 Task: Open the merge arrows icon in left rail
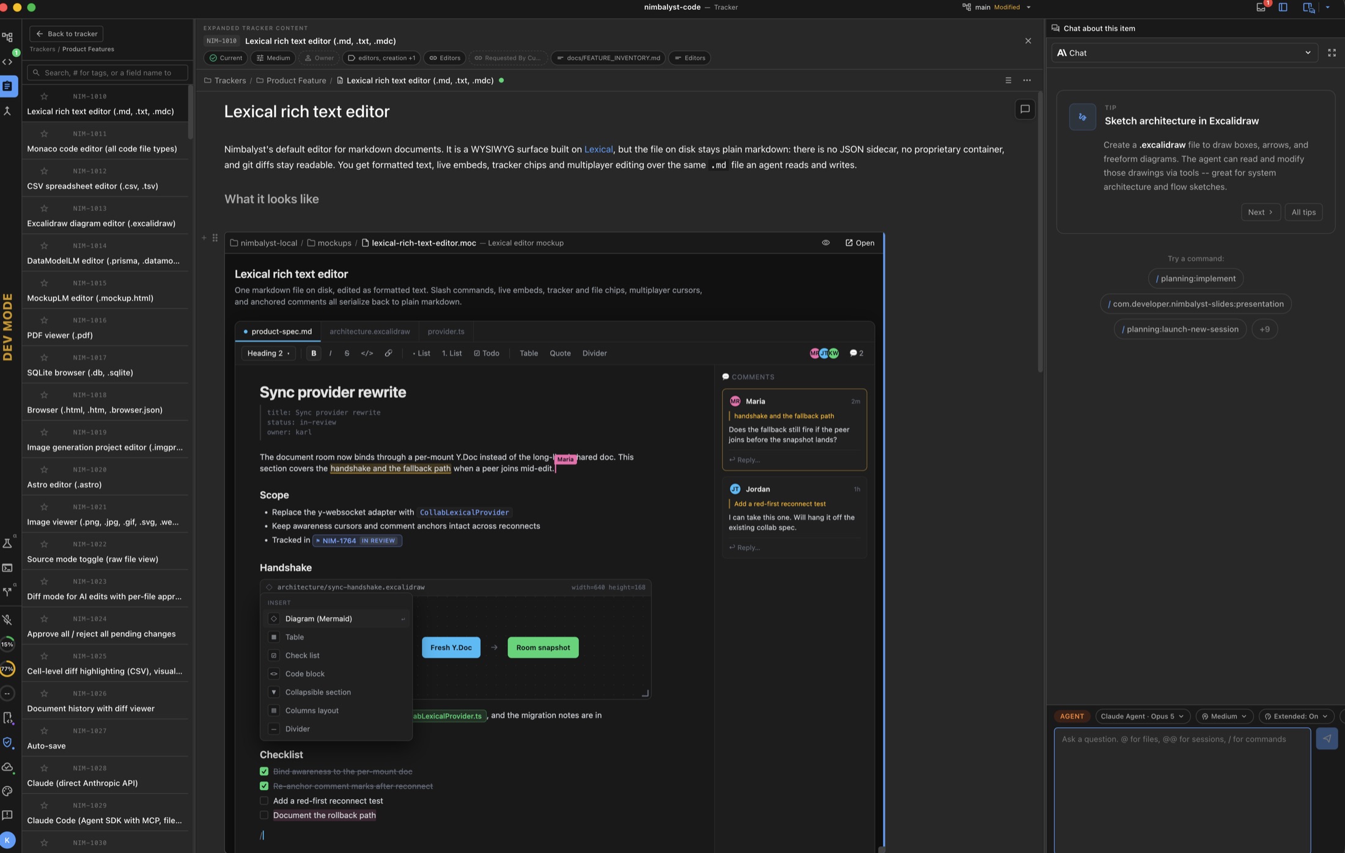click(x=7, y=111)
